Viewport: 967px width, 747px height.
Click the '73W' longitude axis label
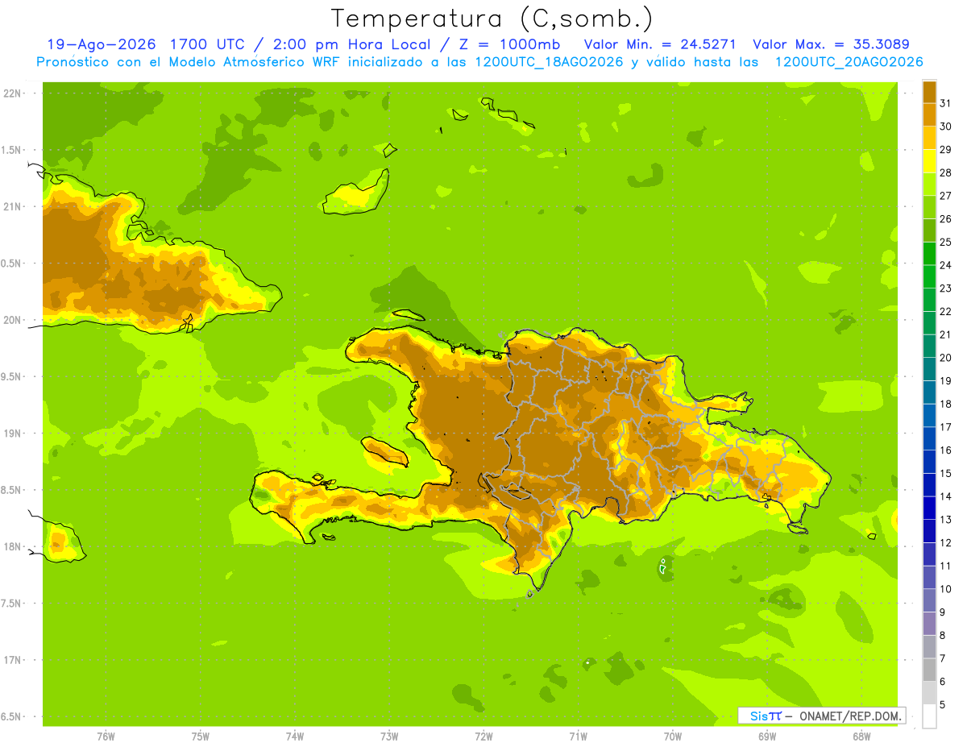coord(389,737)
